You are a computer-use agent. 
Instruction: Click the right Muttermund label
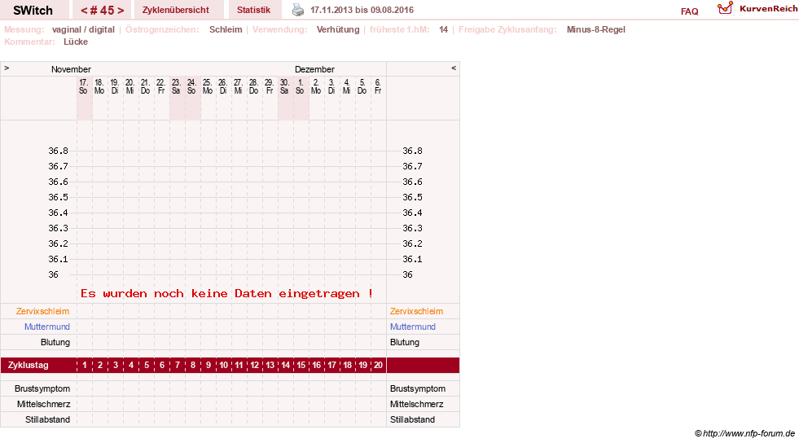pyautogui.click(x=413, y=327)
